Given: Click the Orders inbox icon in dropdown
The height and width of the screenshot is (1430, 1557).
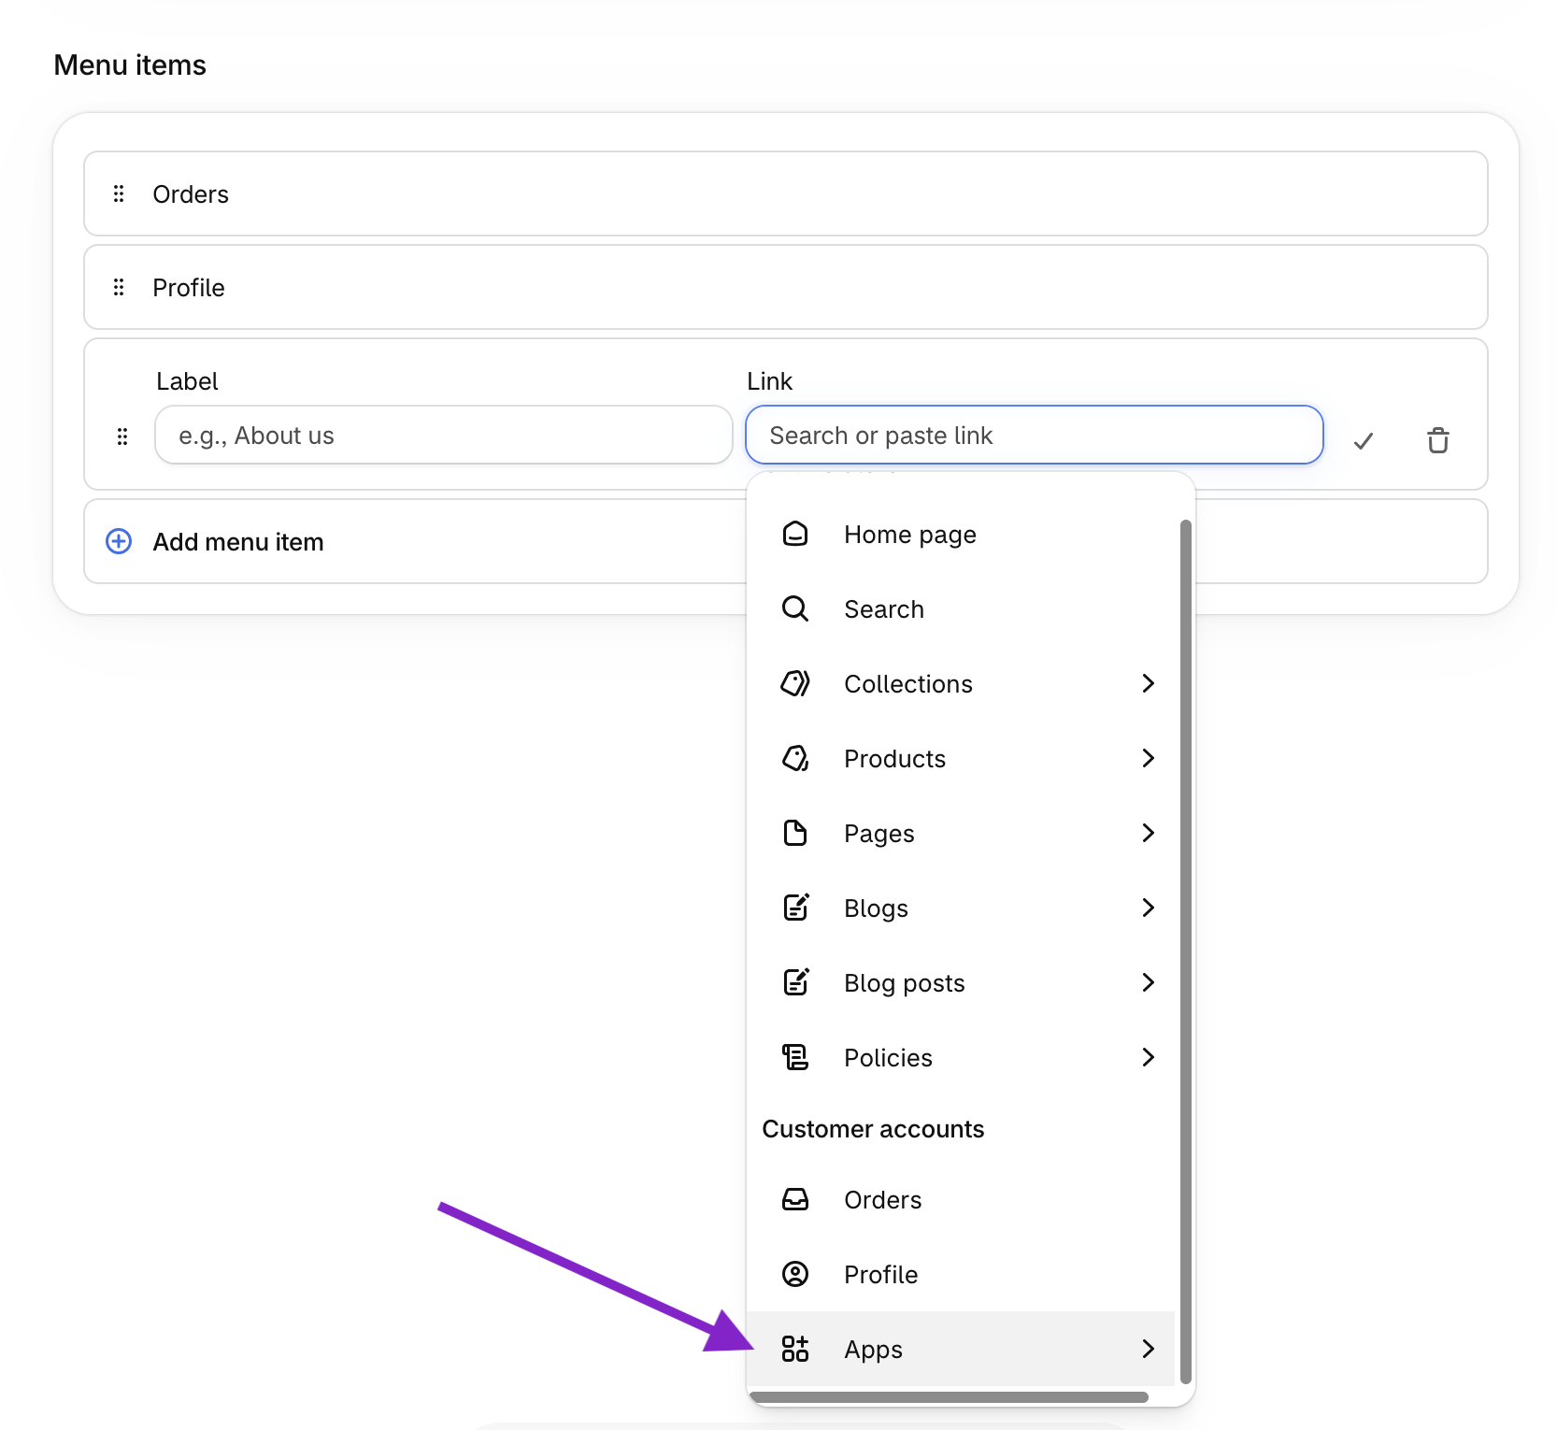Looking at the screenshot, I should point(795,1199).
